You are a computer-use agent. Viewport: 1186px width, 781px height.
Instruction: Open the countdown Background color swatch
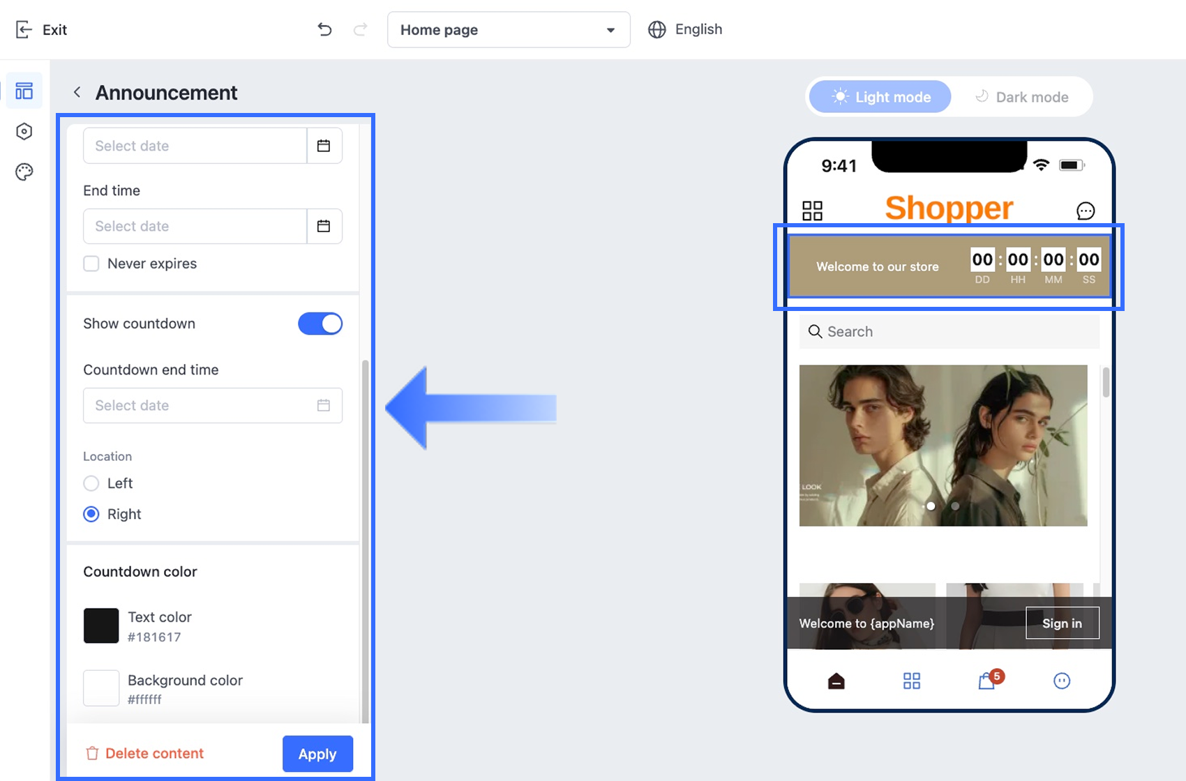(101, 688)
